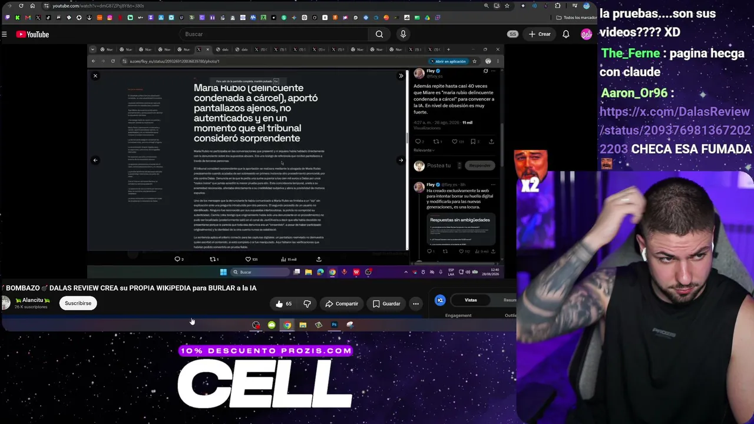754x424 pixels.
Task: Open File Explorer in video taskbar
Action: tap(308, 272)
